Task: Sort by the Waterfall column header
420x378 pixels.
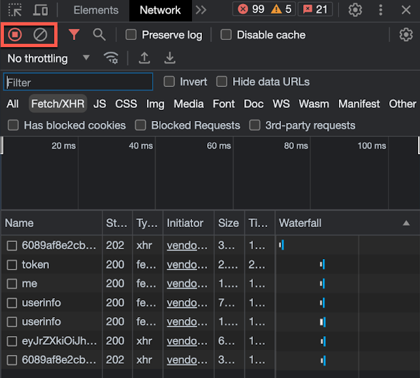Action: tap(347, 223)
